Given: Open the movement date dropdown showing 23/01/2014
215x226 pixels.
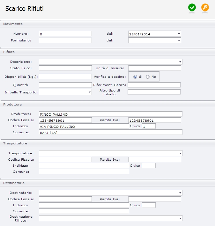Looking at the screenshot, I should click(x=155, y=34).
